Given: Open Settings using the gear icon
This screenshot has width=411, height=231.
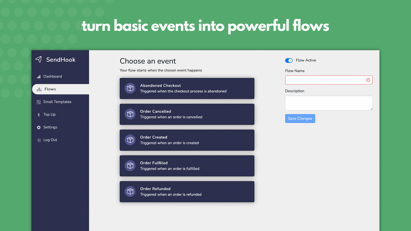Looking at the screenshot, I should pos(39,127).
